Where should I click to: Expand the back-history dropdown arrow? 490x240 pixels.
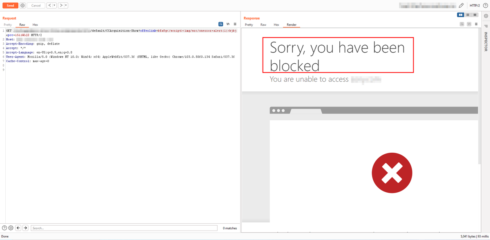coord(54,5)
